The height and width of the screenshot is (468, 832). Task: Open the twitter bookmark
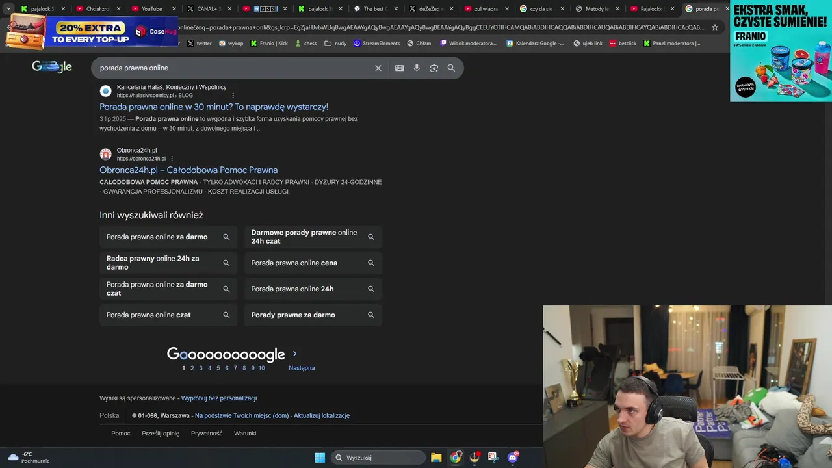(200, 44)
